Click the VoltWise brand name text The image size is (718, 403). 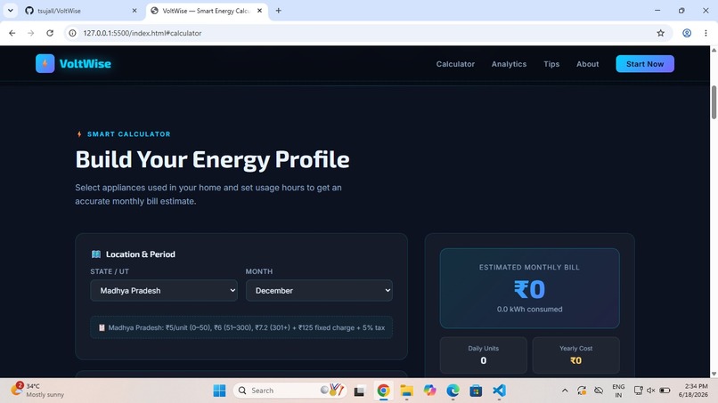click(86, 63)
